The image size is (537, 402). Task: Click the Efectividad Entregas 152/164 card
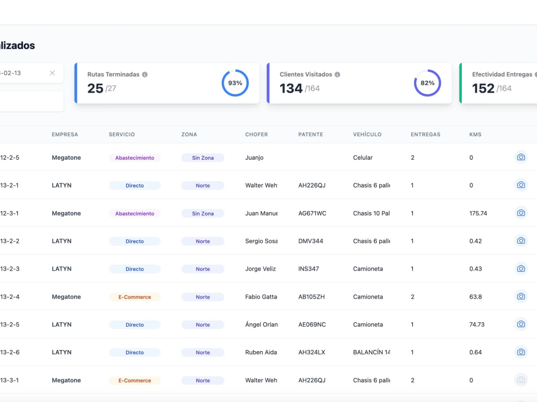pos(498,83)
